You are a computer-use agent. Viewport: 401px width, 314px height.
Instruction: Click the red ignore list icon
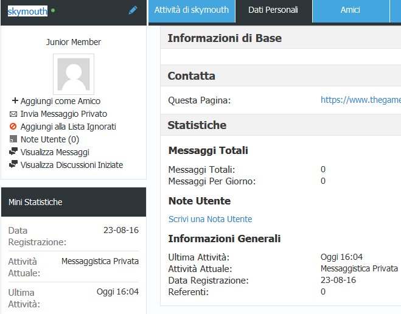(13, 127)
